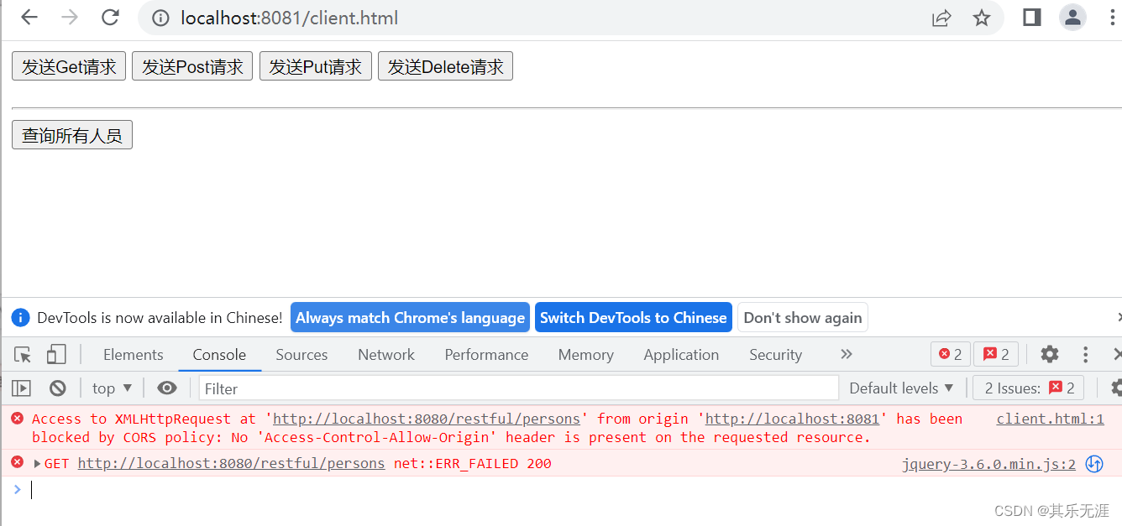This screenshot has height=526, width=1122.
Task: Show more DevTools tabs with the chevron
Action: (x=847, y=354)
